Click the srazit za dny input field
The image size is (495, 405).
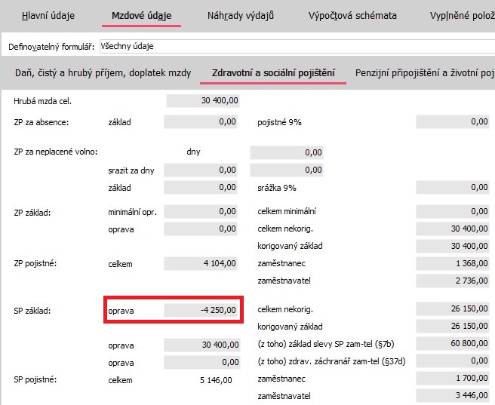[201, 170]
